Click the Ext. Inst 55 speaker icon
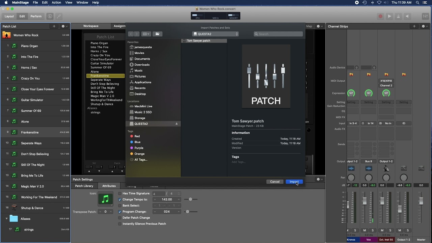Screen dimensions: 432x243 (x=386, y=168)
